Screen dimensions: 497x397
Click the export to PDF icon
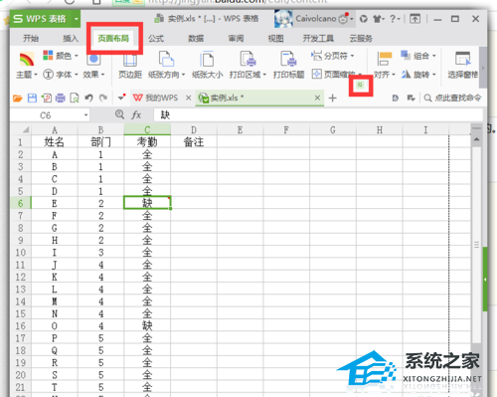pyautogui.click(x=46, y=99)
